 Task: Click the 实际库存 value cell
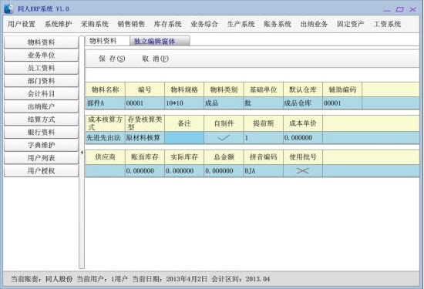tap(184, 171)
